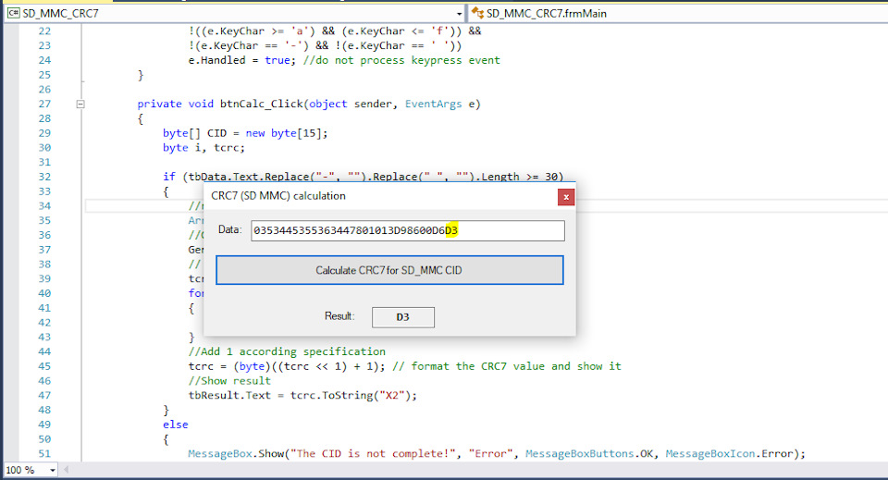Click comment '//Show result' on line 46
The width and height of the screenshot is (888, 480).
coord(230,381)
